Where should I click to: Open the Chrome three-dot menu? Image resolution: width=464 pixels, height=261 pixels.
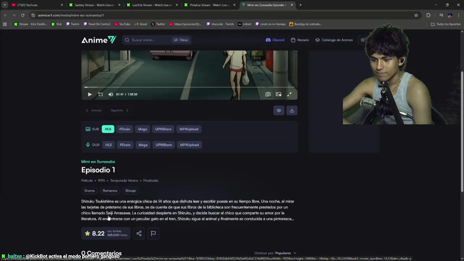459,15
